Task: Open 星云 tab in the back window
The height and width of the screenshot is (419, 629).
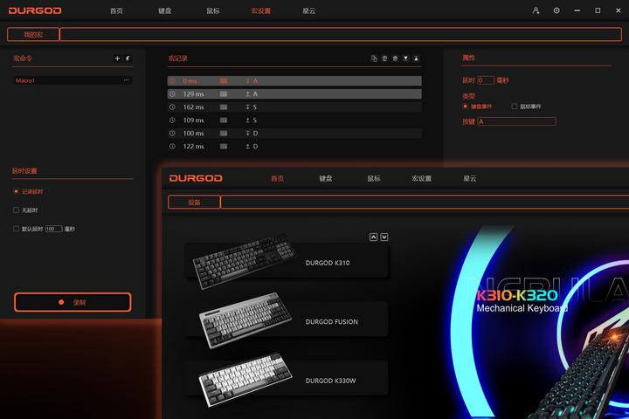Action: (309, 10)
